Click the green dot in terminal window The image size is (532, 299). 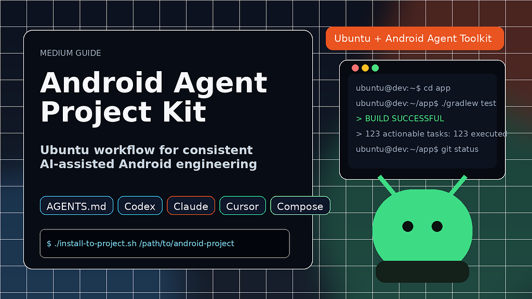pyautogui.click(x=375, y=68)
